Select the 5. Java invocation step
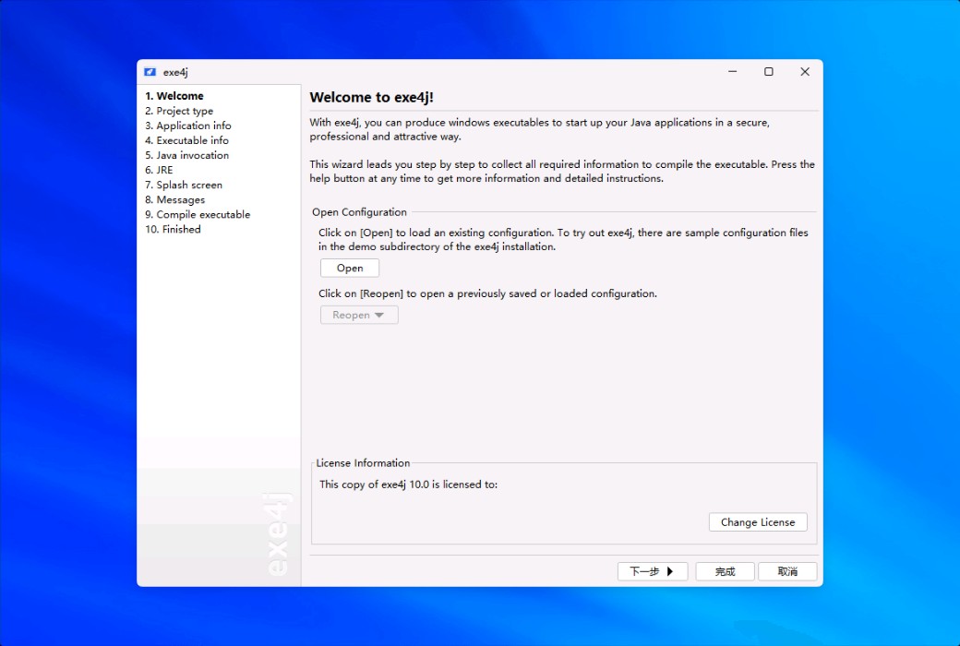The height and width of the screenshot is (646, 960). 186,156
